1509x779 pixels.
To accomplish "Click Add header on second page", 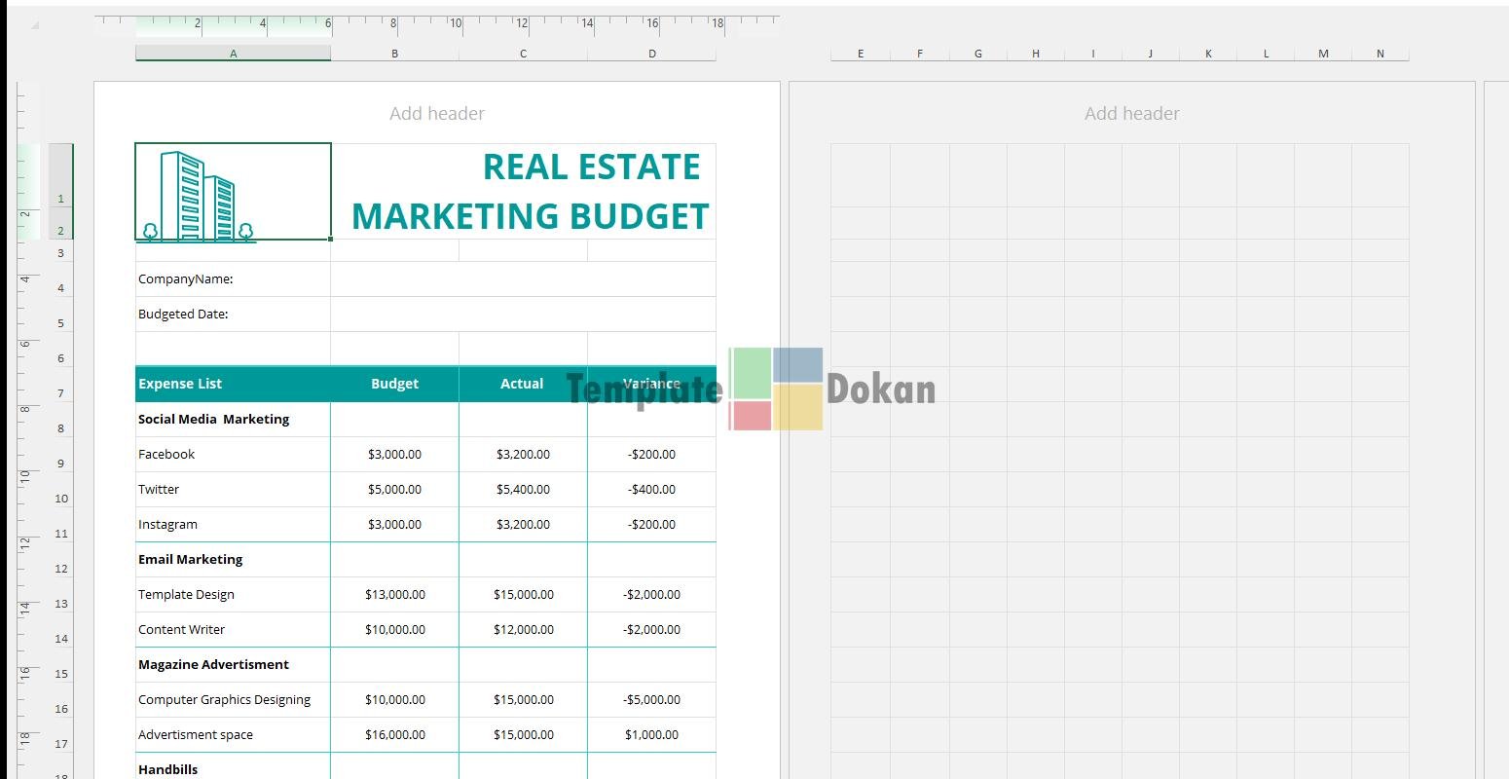I will point(1131,114).
